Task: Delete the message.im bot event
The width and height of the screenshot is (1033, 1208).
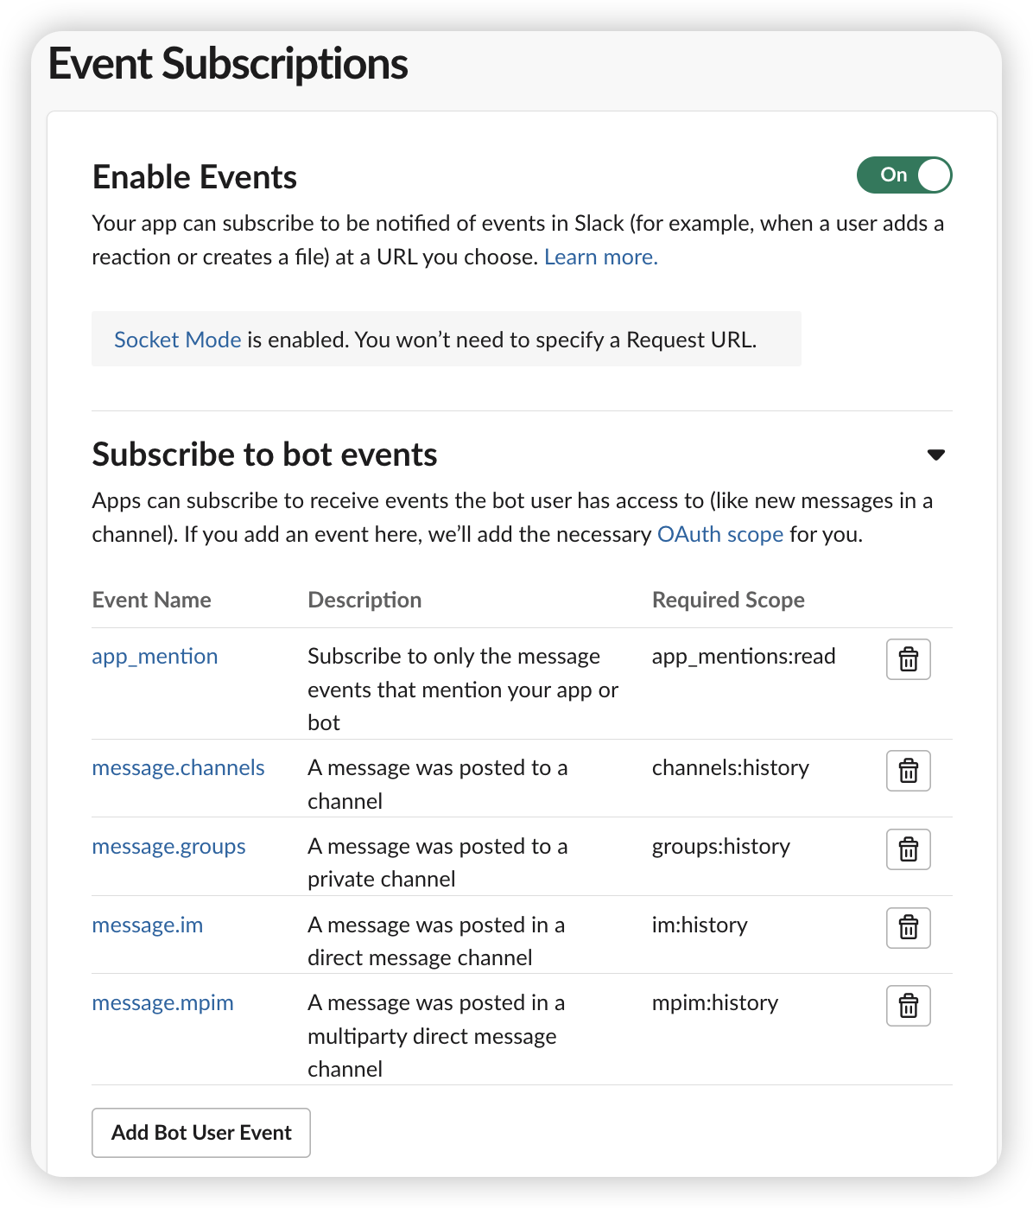Action: point(908,927)
